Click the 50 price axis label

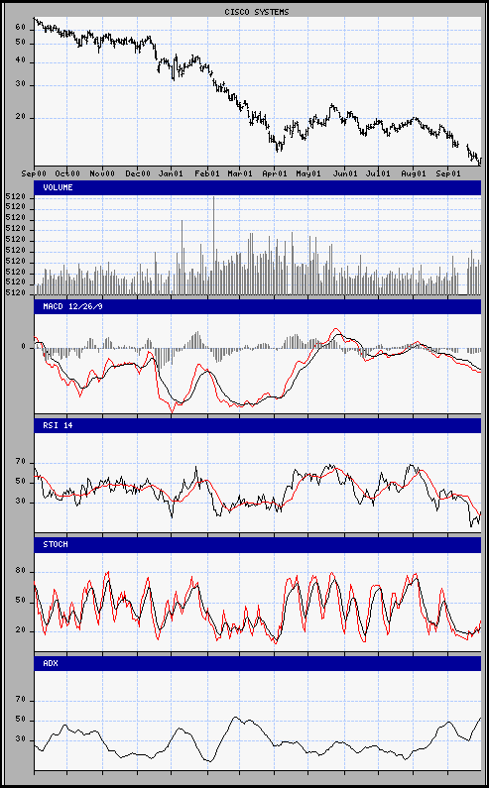tap(20, 44)
